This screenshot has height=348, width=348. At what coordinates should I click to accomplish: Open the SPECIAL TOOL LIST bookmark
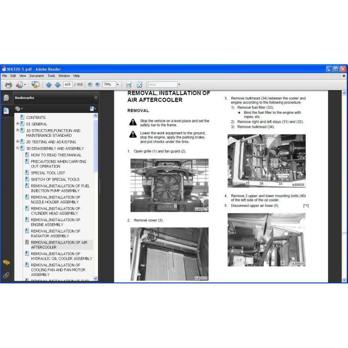(x=48, y=173)
